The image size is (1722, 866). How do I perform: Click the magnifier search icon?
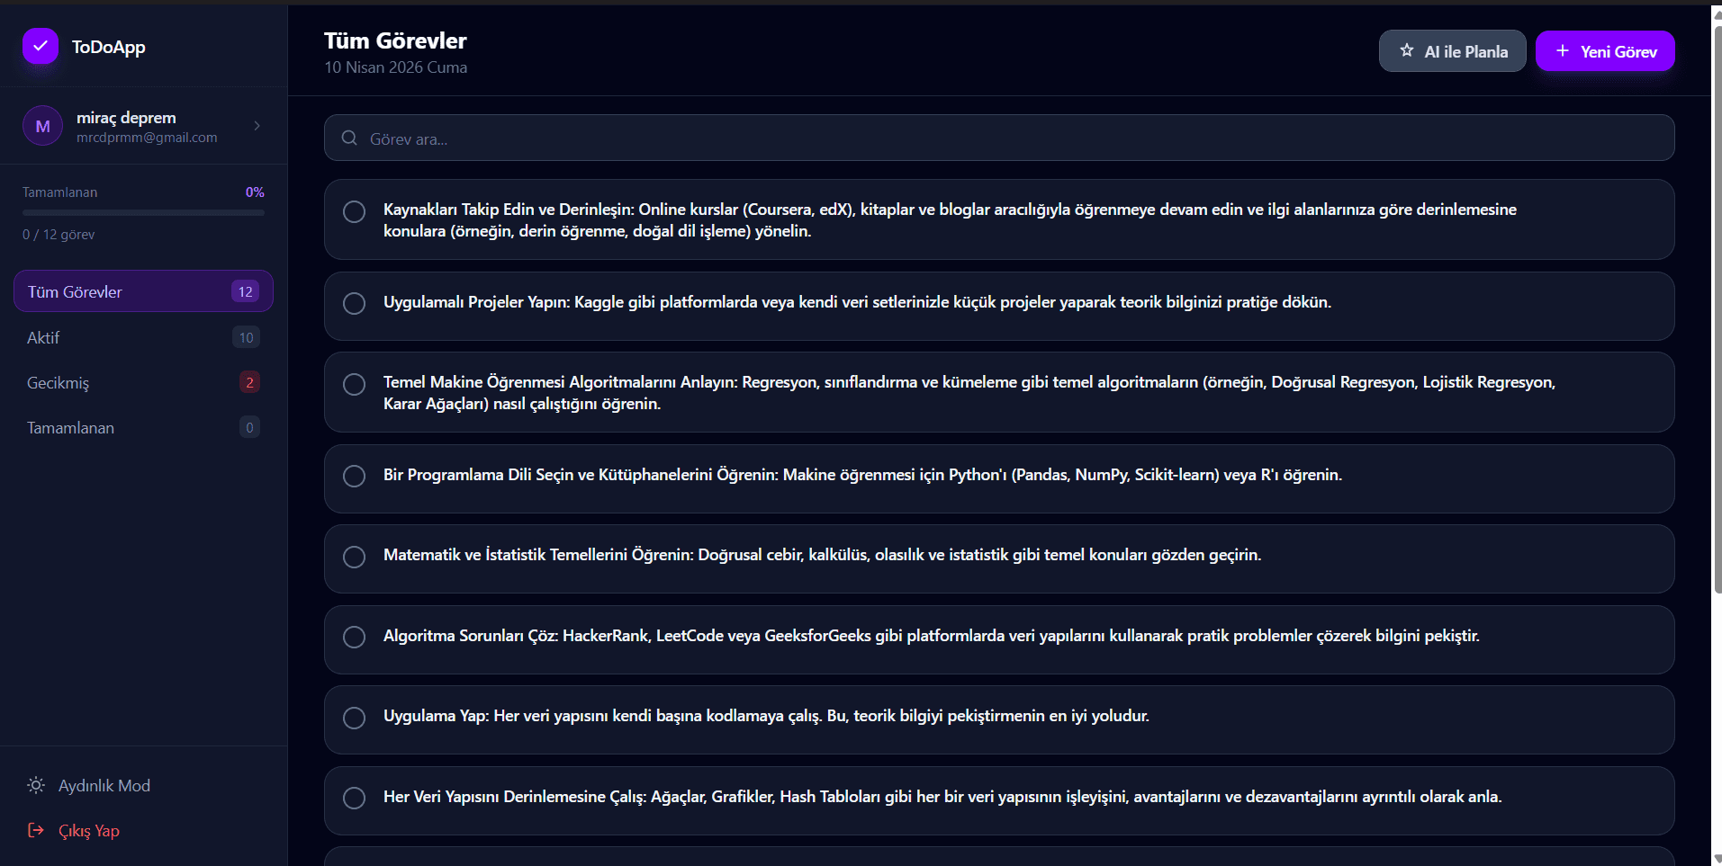(349, 138)
